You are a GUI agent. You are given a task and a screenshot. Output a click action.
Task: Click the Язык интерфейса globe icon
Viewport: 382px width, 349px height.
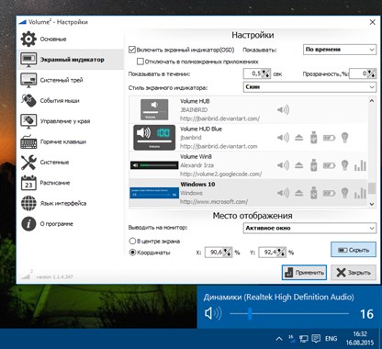[x=28, y=203]
